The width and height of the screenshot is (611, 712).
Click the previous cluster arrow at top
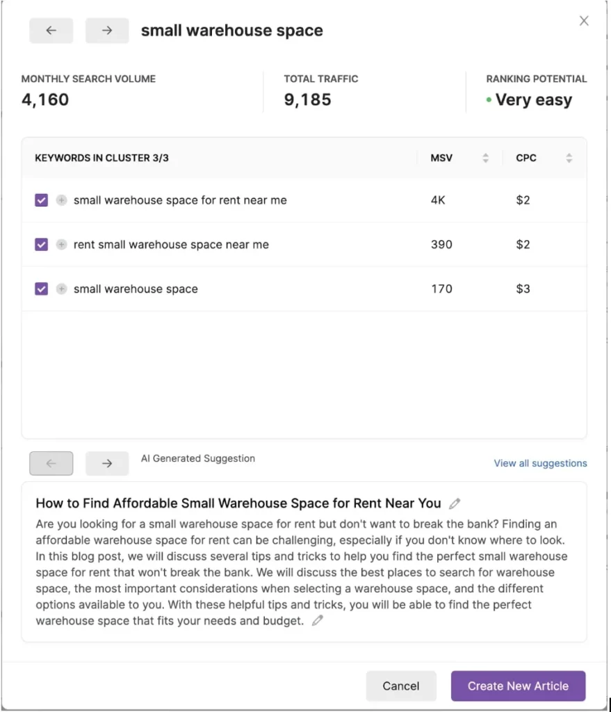pyautogui.click(x=51, y=31)
